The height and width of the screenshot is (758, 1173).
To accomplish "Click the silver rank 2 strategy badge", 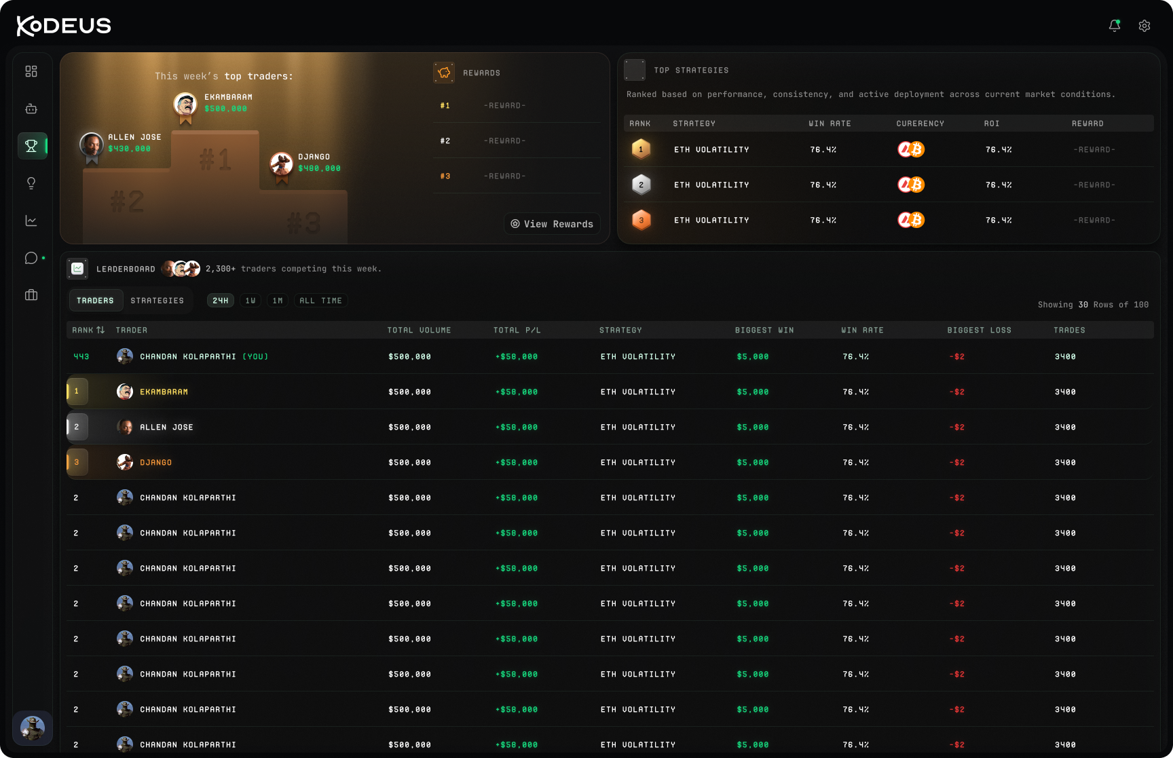I will click(x=641, y=185).
